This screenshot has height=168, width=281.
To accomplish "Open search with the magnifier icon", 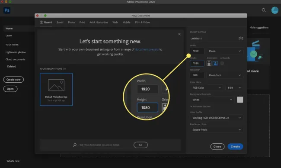I will [x=264, y=10].
